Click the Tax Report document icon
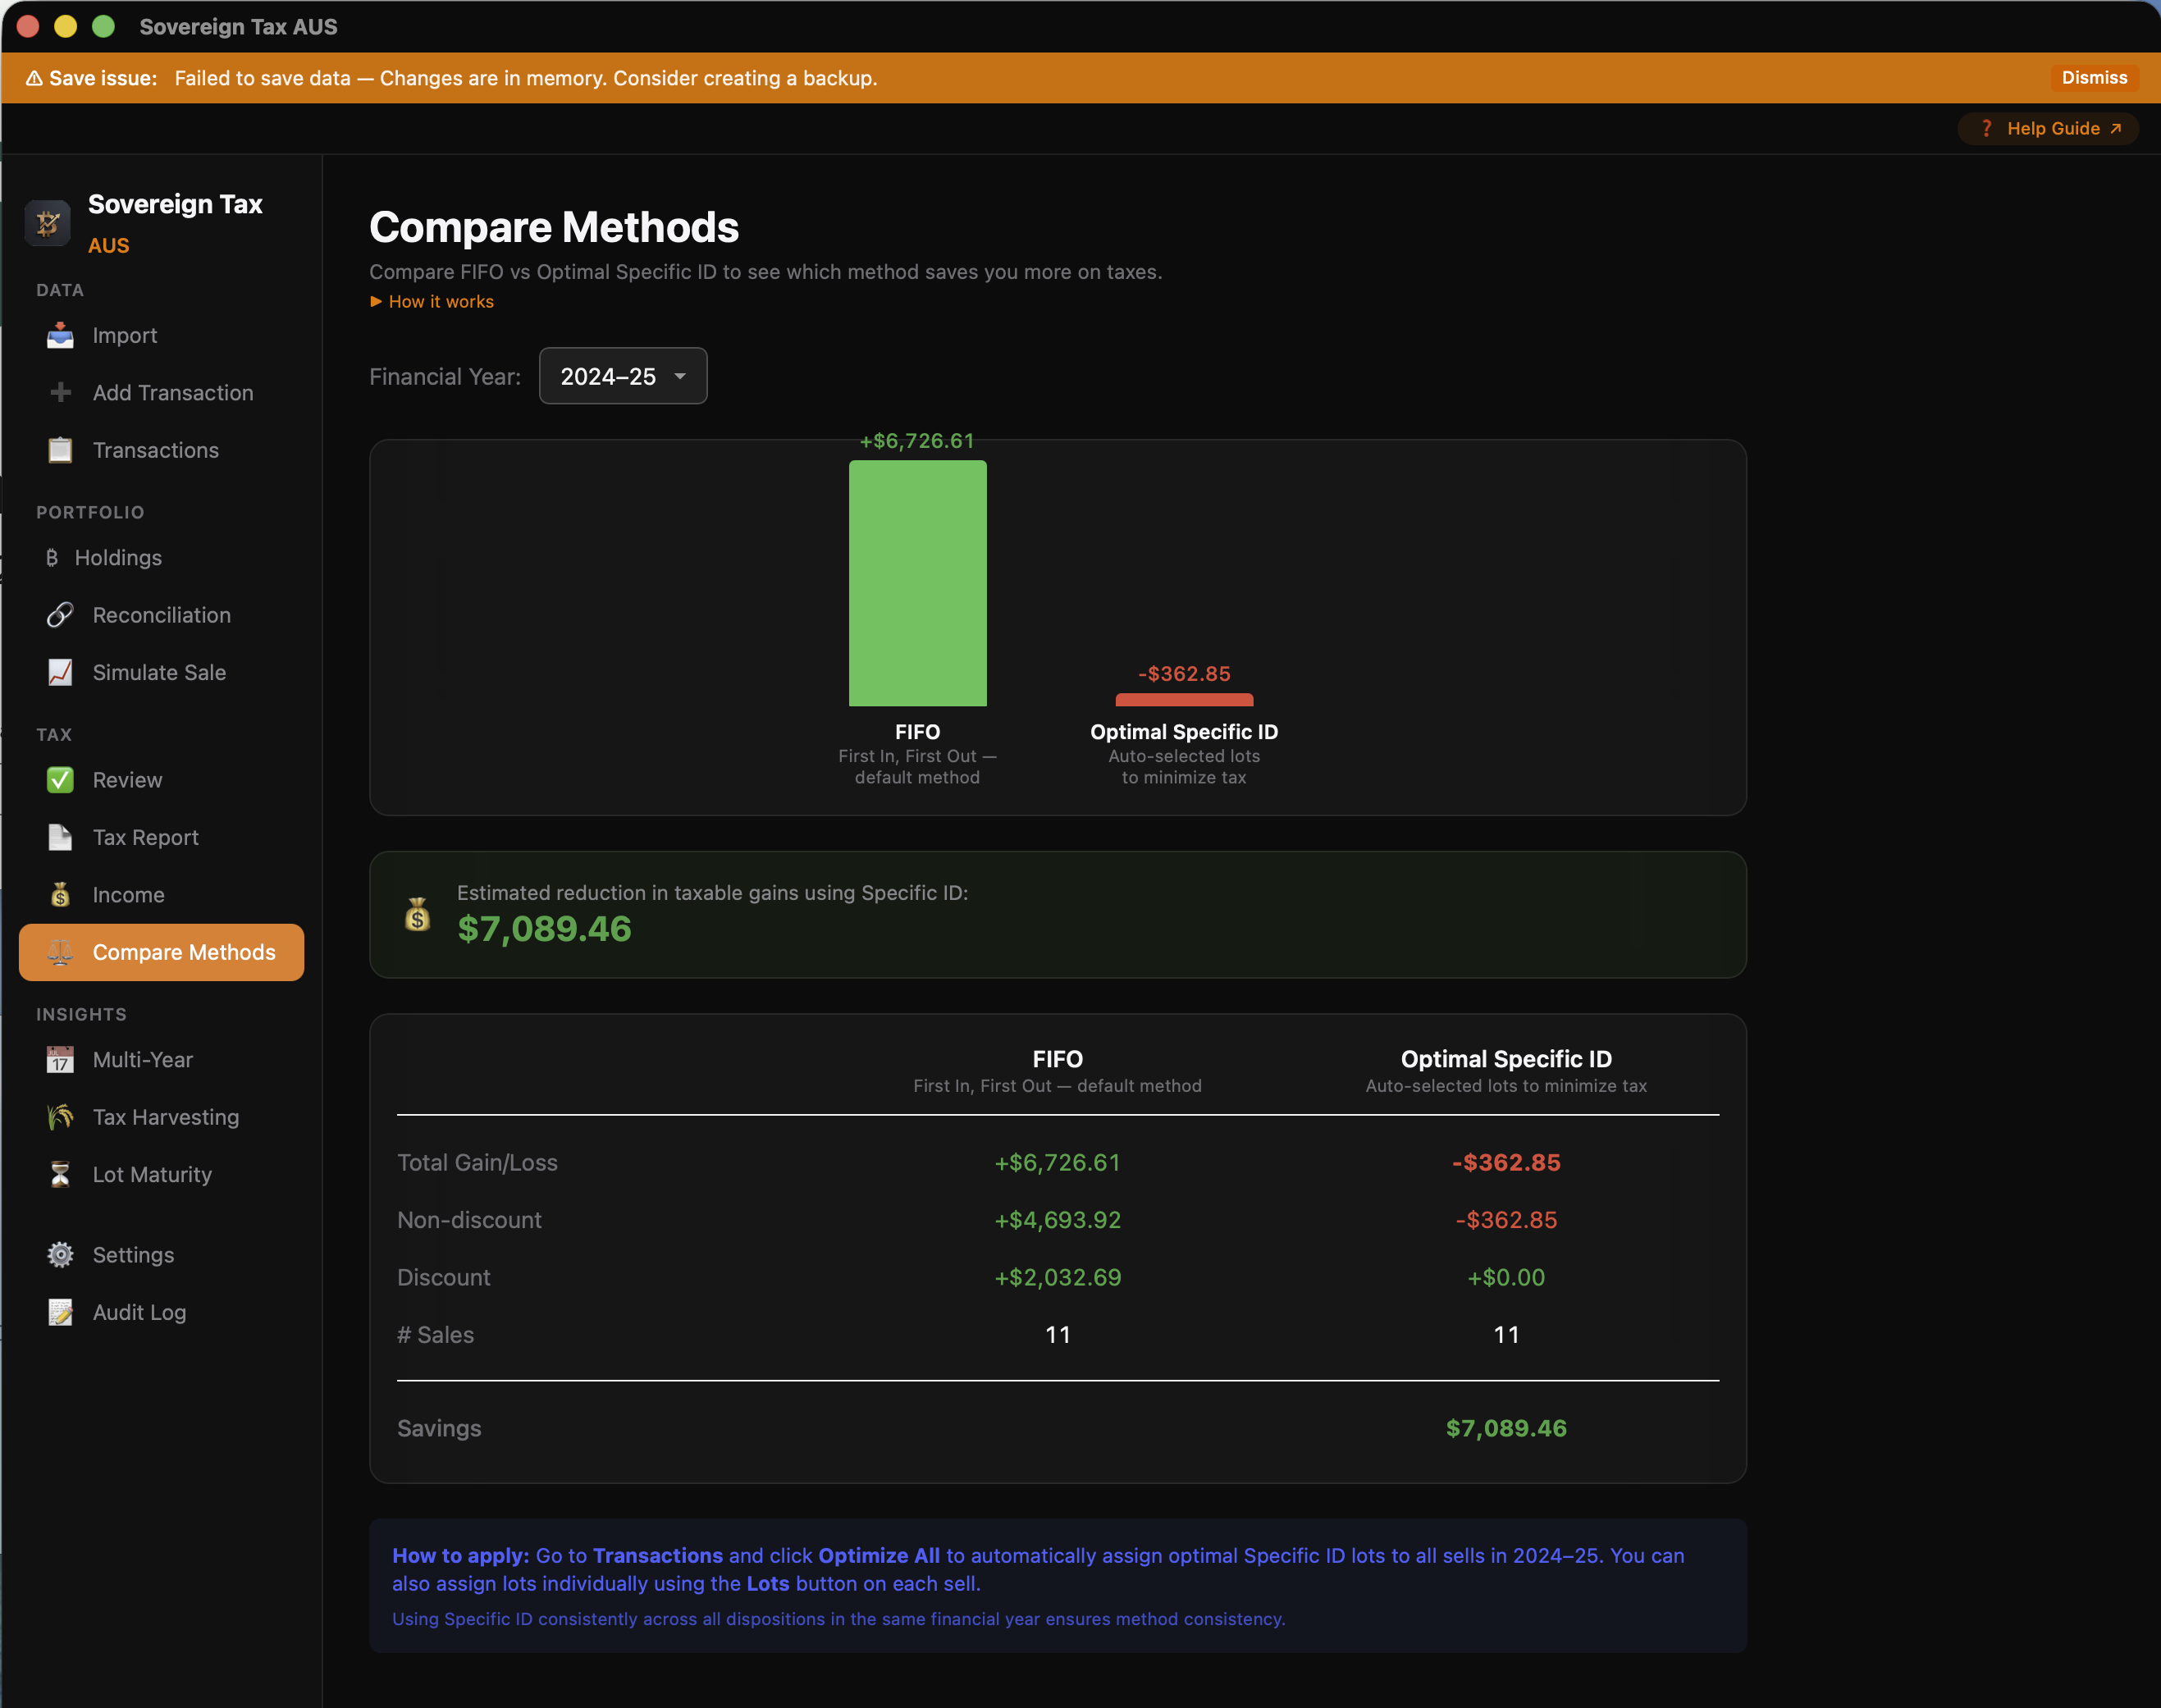Screen dimensions: 2161x1708 pos(60,837)
